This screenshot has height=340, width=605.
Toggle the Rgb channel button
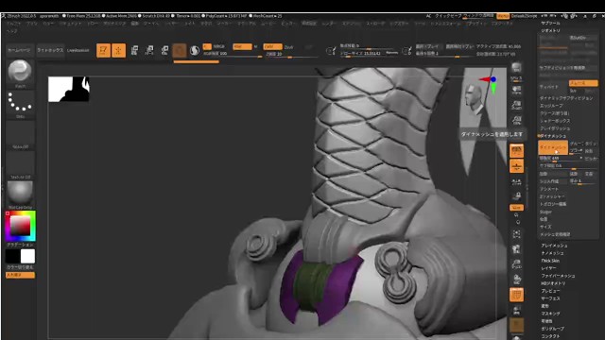[242, 46]
